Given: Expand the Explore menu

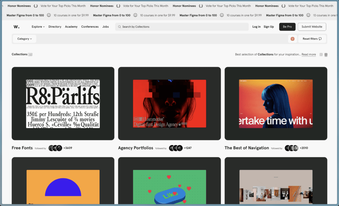Looking at the screenshot, I should click(x=38, y=27).
